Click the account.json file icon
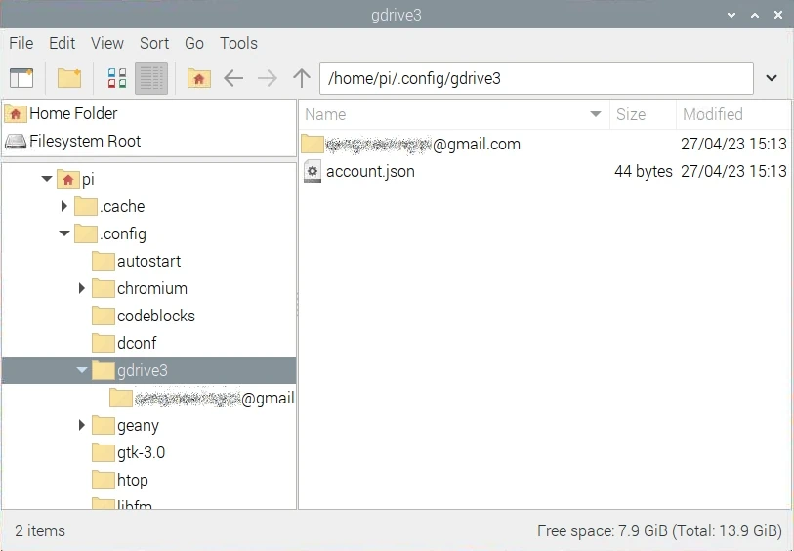The height and width of the screenshot is (551, 794). [313, 171]
